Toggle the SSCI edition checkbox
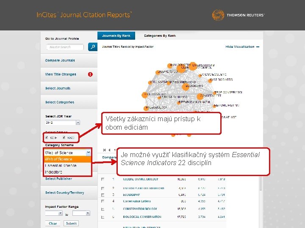This screenshot has height=228, width=305. 64,138
